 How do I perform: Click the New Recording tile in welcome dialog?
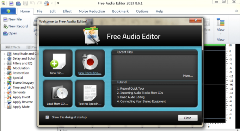(90, 63)
